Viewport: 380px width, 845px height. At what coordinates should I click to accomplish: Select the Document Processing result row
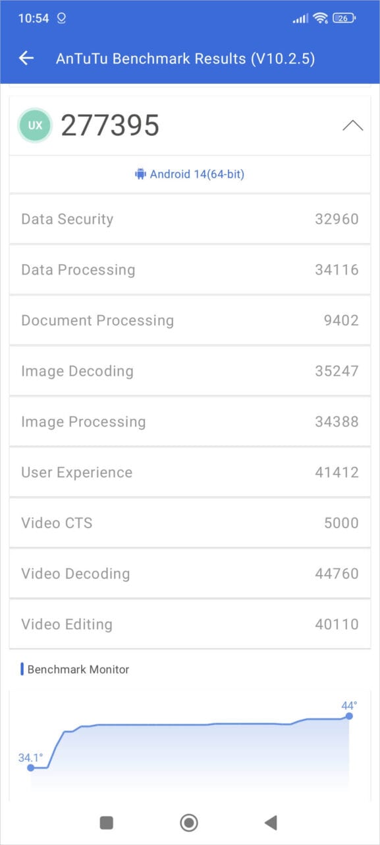[190, 320]
